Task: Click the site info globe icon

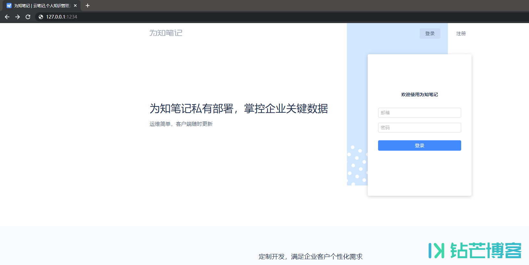Action: tap(41, 17)
